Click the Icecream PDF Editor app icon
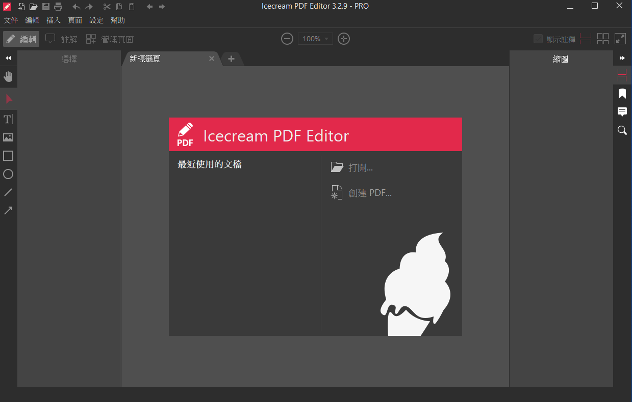 click(7, 7)
